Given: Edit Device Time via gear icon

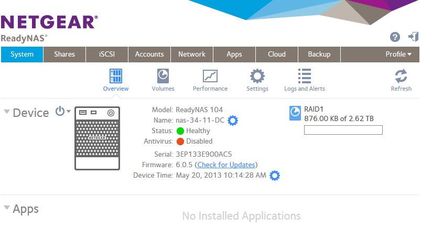Looking at the screenshot, I should pyautogui.click(x=274, y=176).
